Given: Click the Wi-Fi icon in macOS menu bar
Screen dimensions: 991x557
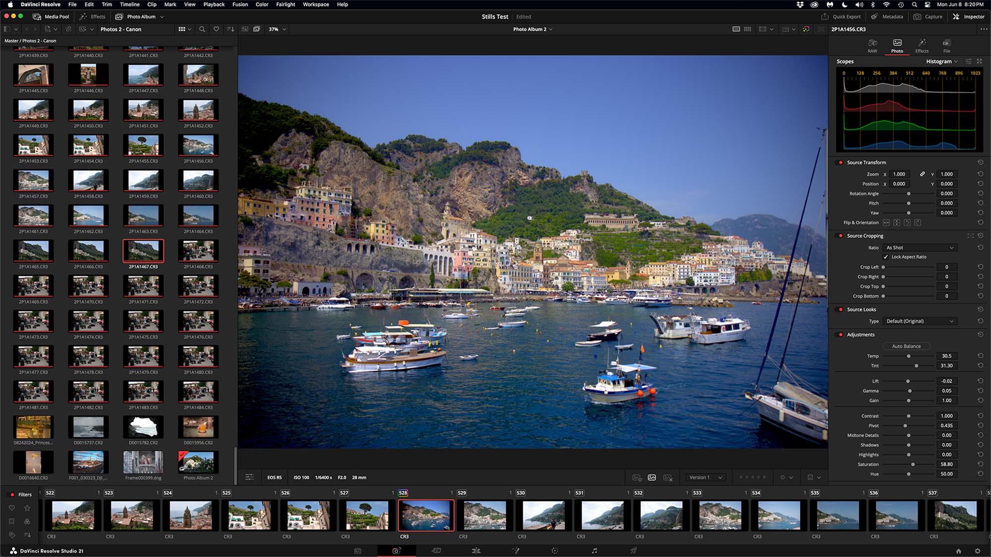Looking at the screenshot, I should coord(886,4).
